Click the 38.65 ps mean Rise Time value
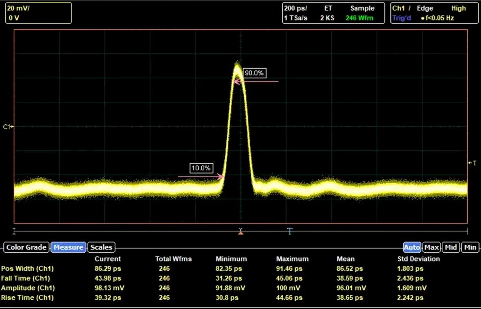Viewport: 481px width, 309px height. pyautogui.click(x=349, y=298)
